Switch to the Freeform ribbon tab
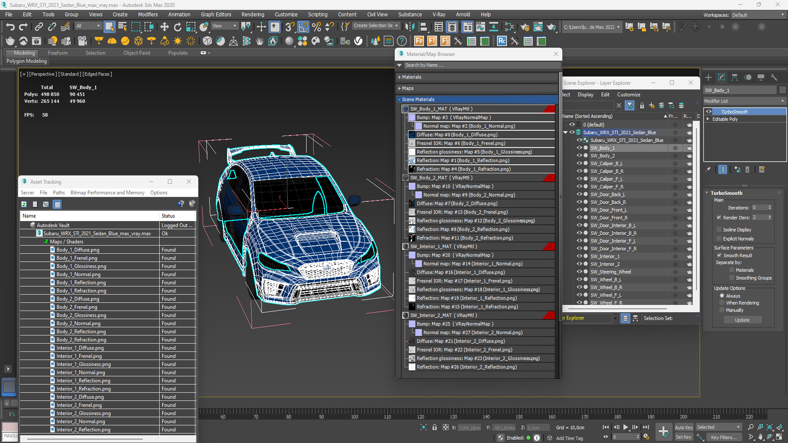 tap(57, 53)
